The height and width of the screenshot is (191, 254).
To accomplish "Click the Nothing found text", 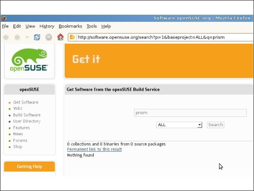I will coord(81,155).
